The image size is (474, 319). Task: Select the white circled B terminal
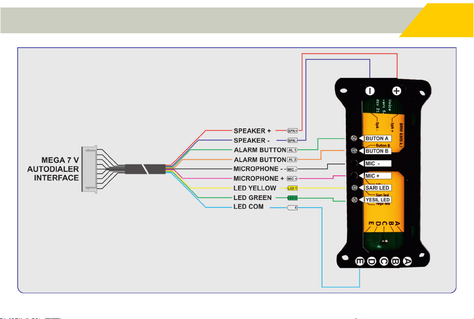[x=396, y=261]
